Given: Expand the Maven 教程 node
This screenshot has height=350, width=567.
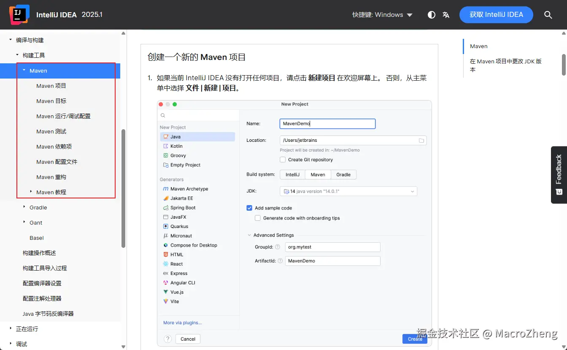Looking at the screenshot, I should click(x=31, y=192).
